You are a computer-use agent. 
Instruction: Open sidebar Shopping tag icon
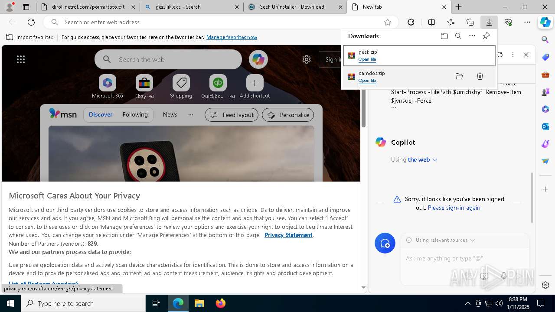coord(545,57)
